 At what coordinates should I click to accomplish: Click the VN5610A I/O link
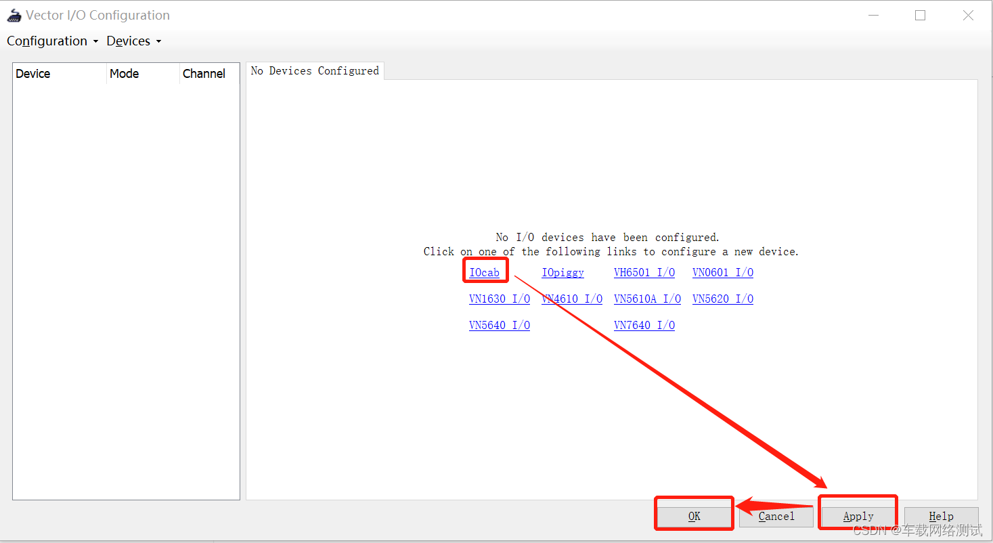(x=647, y=299)
